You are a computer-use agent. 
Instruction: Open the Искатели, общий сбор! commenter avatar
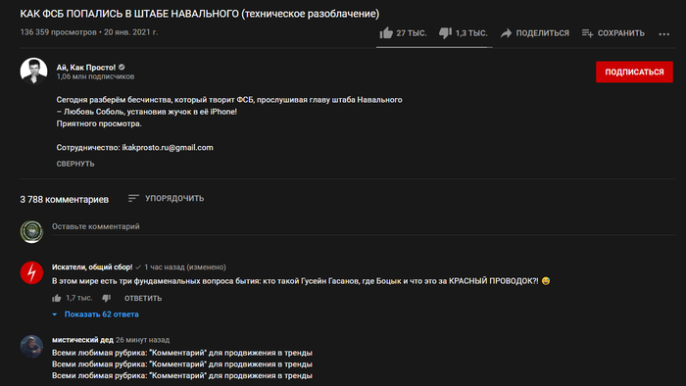click(31, 272)
